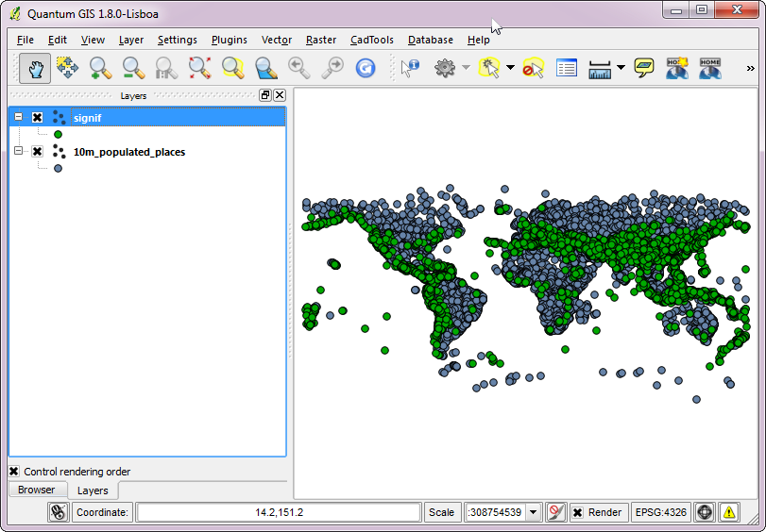
Task: Open the Edit menu
Action: (x=58, y=40)
